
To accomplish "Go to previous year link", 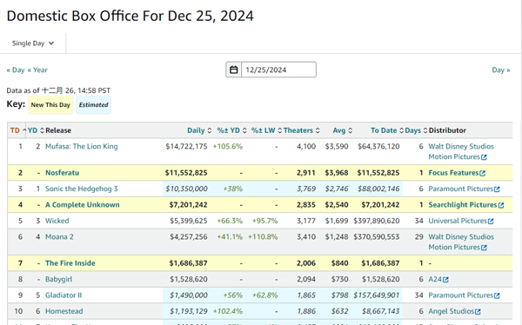I will pyautogui.click(x=37, y=70).
